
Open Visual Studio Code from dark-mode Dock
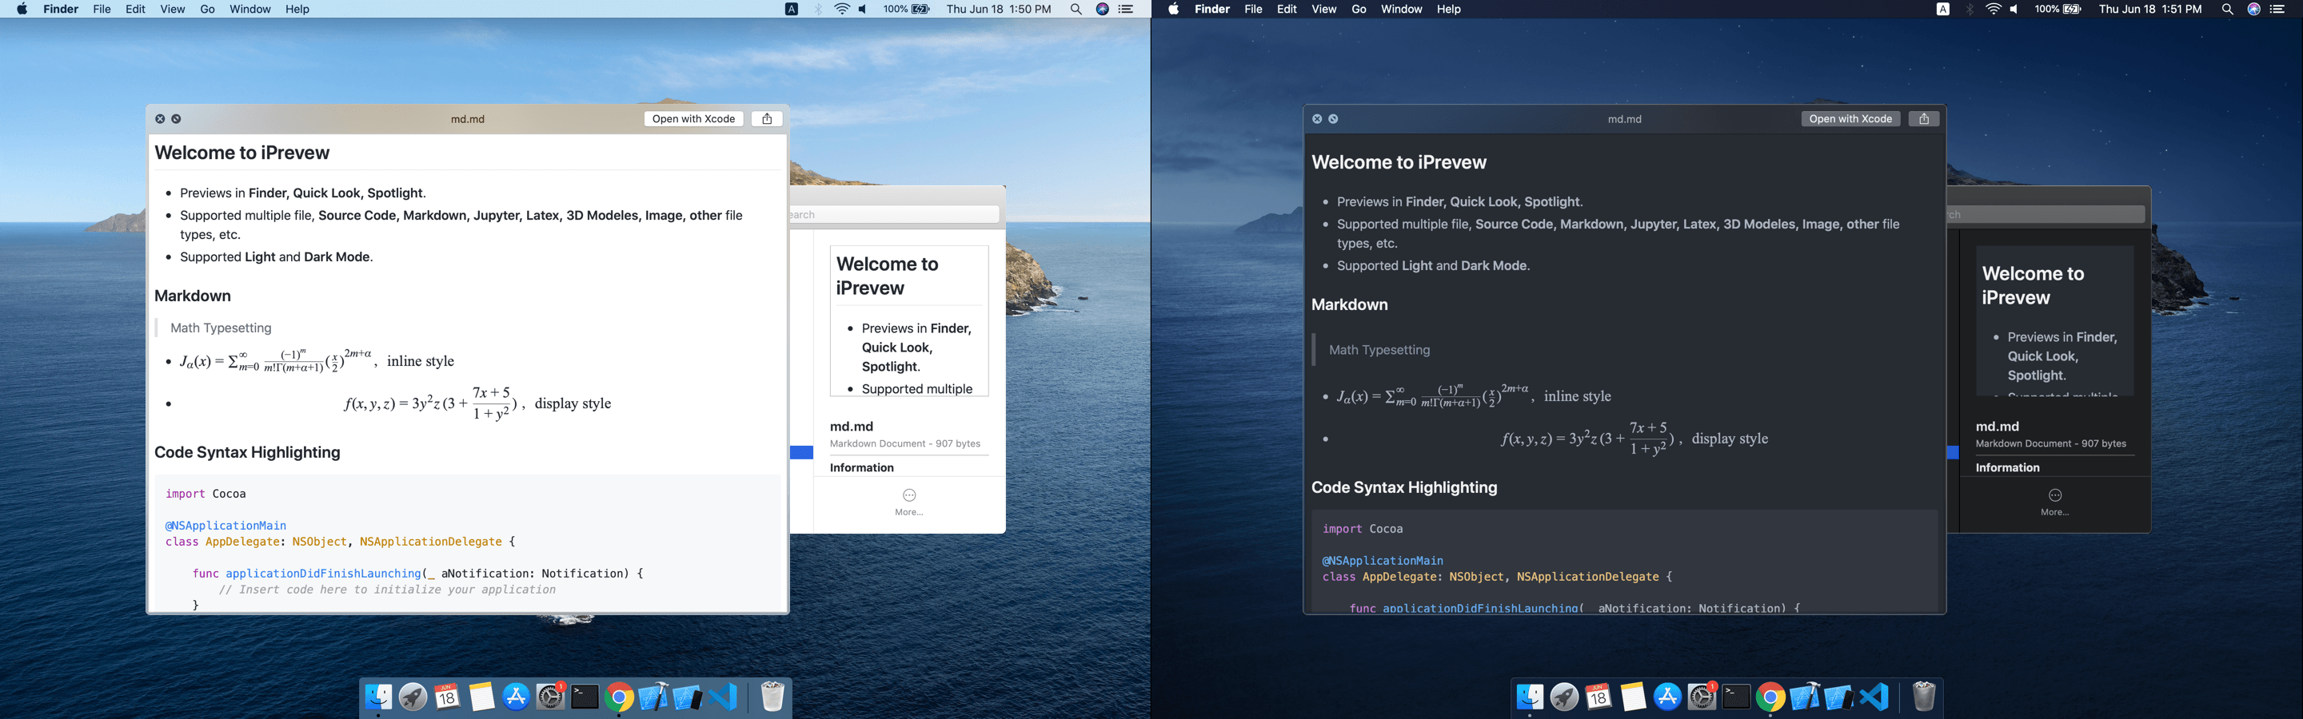(1874, 697)
